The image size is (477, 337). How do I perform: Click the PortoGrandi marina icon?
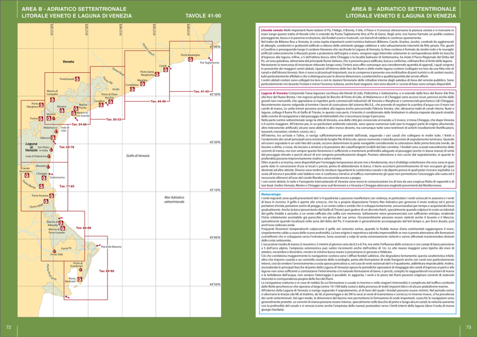coord(79,79)
